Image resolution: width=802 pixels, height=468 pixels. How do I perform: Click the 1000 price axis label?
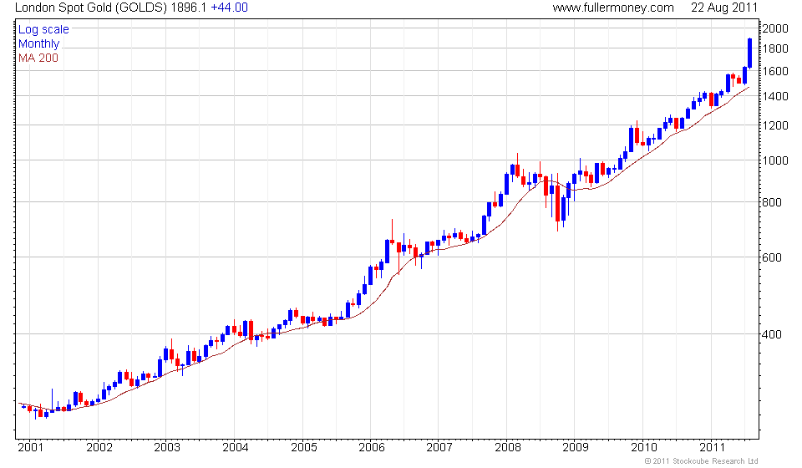pyautogui.click(x=775, y=160)
